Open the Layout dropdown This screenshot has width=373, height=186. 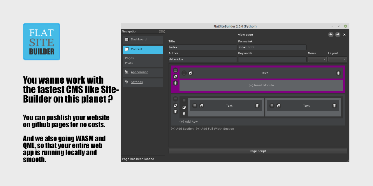point(337,59)
